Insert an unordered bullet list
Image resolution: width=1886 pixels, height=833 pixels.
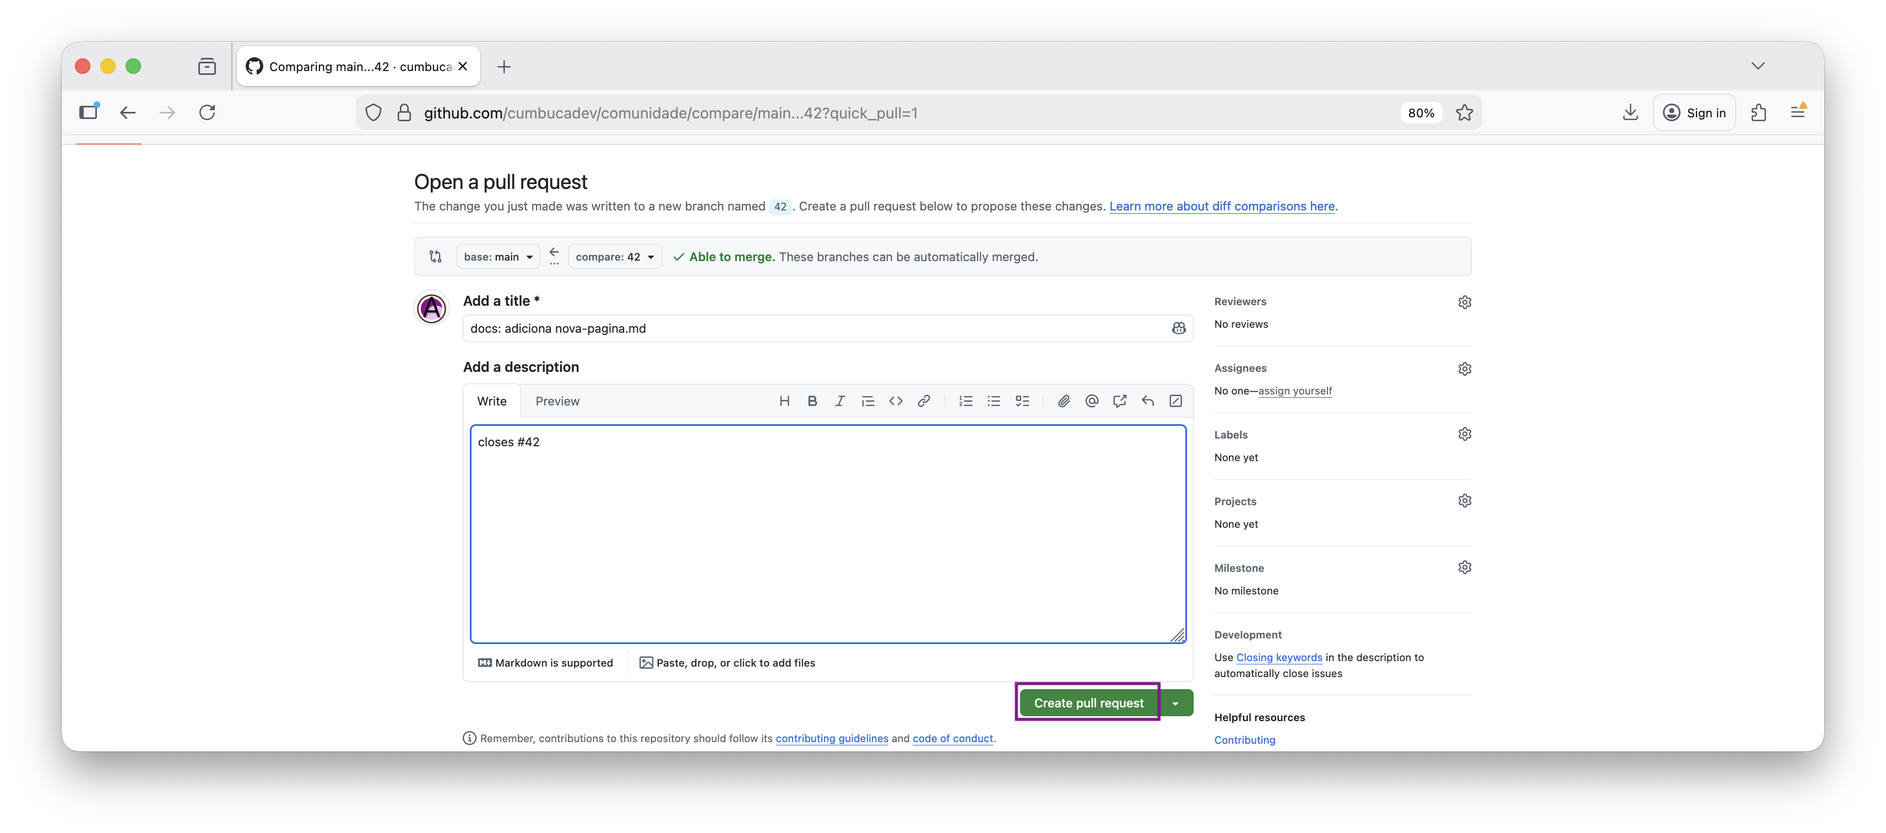click(994, 401)
